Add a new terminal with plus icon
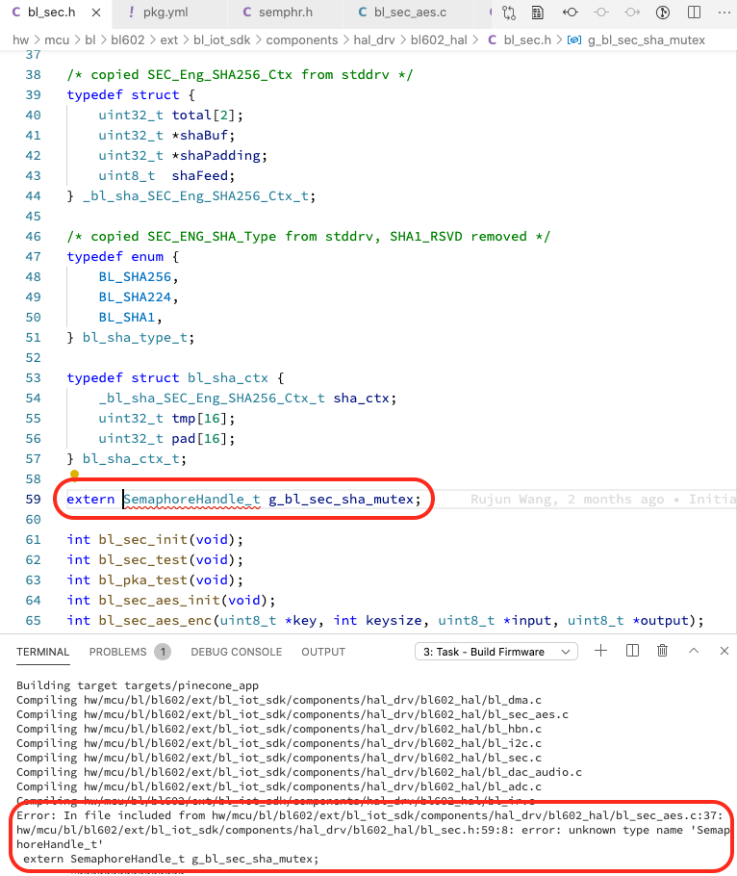 point(601,652)
